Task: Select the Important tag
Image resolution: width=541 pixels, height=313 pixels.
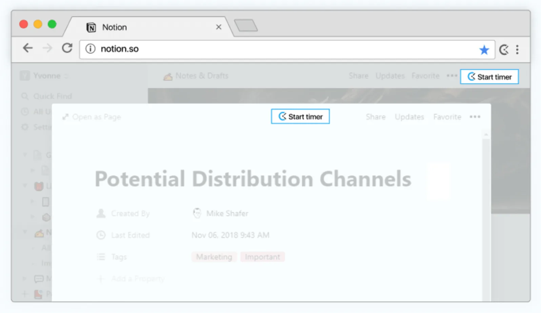Action: [x=262, y=257]
